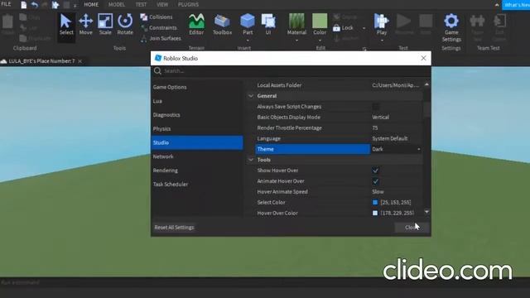Toggle Constraints option

point(159,27)
